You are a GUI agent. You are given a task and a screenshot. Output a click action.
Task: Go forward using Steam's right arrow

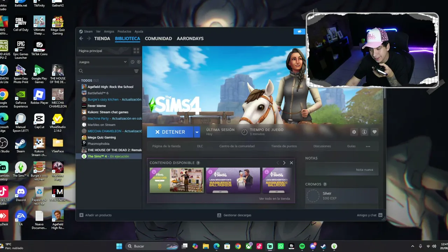click(89, 38)
